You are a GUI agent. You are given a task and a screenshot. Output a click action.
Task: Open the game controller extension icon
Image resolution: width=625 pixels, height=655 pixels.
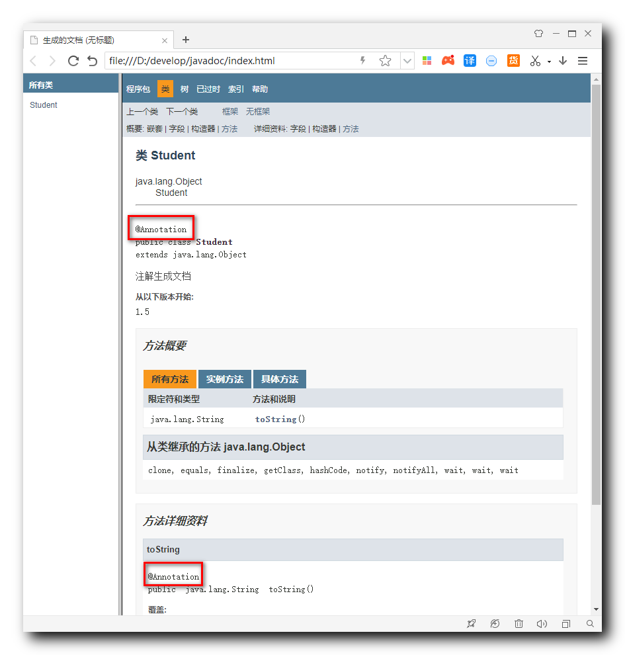click(x=448, y=61)
